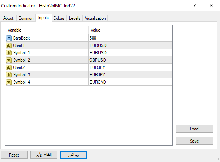Go to the Colors tab
The height and width of the screenshot is (162, 220).
59,18
